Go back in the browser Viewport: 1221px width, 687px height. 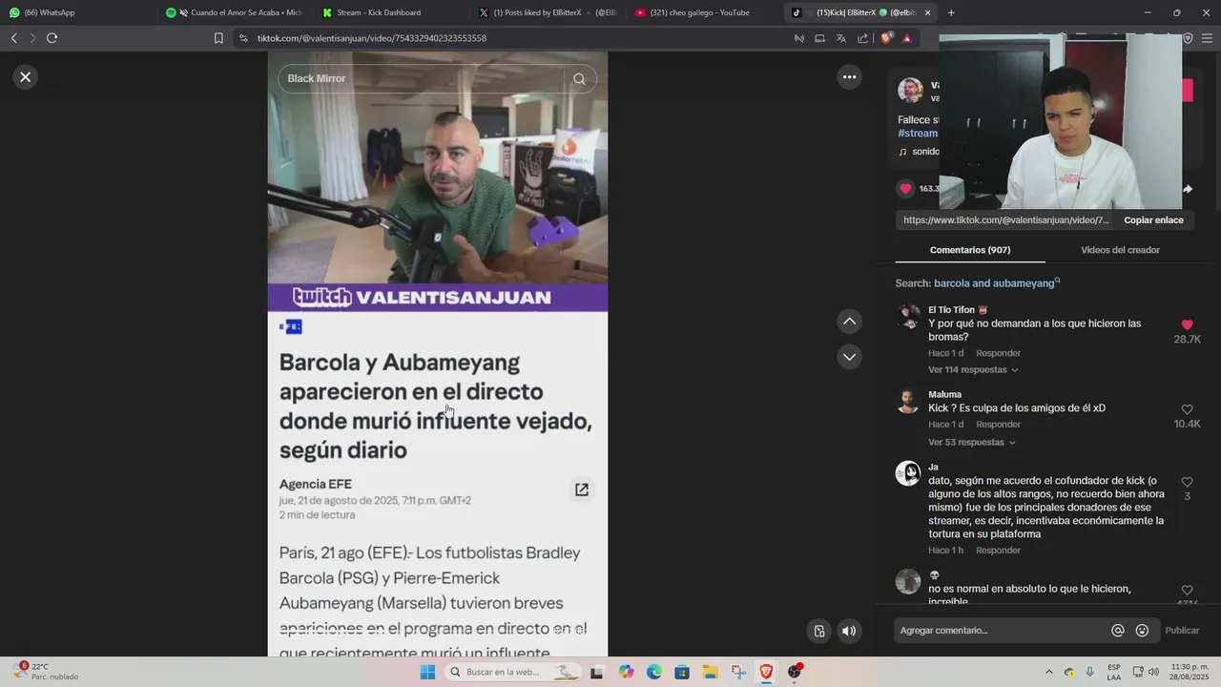click(13, 38)
